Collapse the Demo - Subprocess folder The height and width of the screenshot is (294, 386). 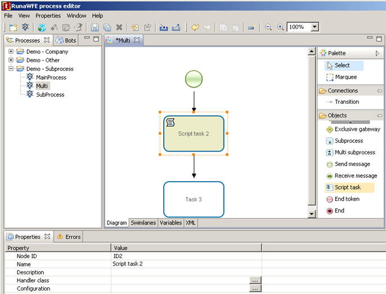(x=11, y=69)
